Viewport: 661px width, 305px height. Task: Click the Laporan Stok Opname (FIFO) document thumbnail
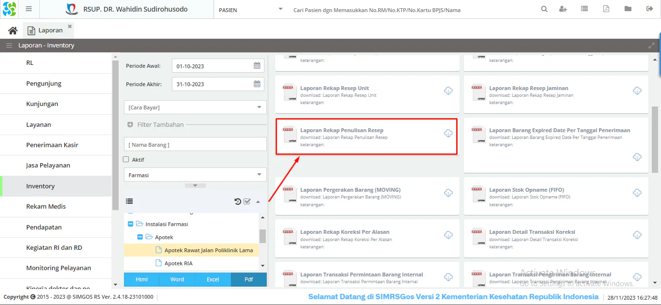(478, 194)
